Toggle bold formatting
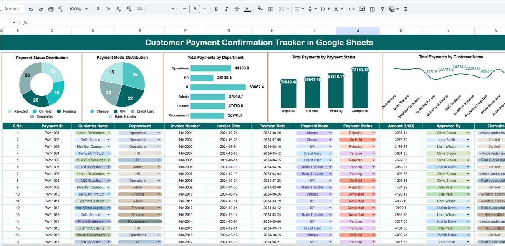The width and height of the screenshot is (505, 246). pyautogui.click(x=216, y=9)
